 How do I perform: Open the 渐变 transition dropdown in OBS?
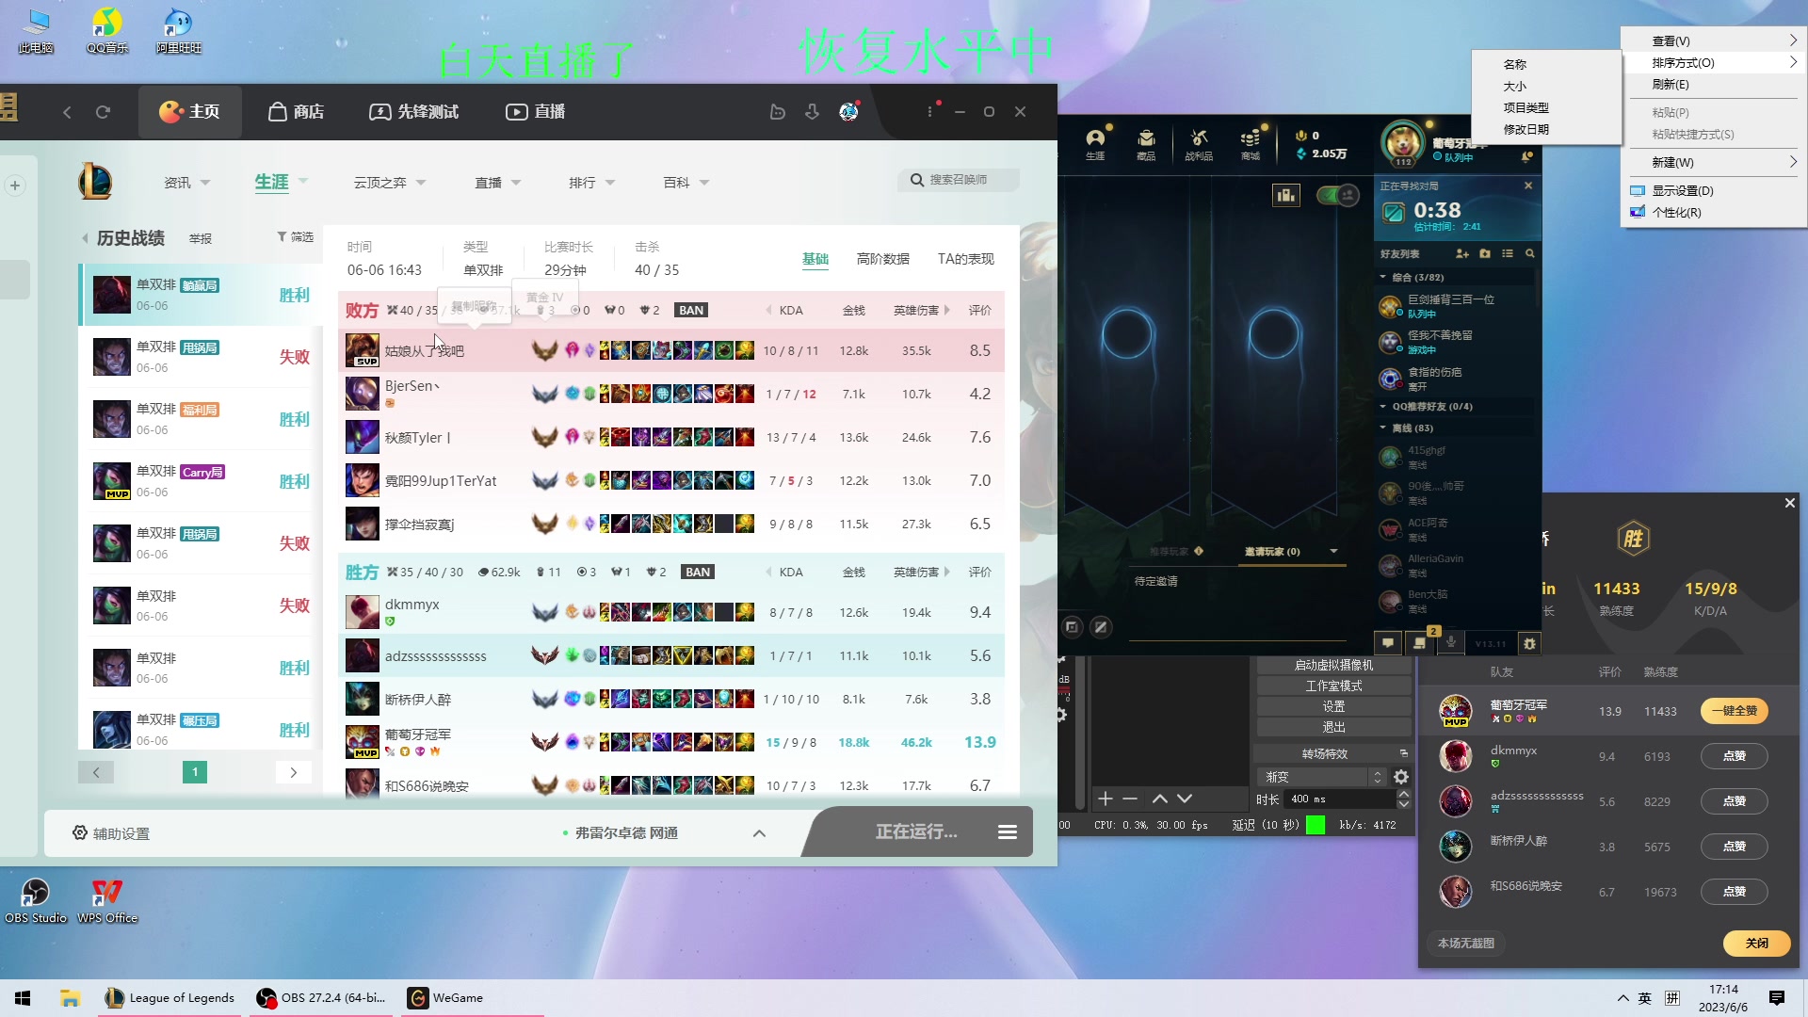[1321, 777]
